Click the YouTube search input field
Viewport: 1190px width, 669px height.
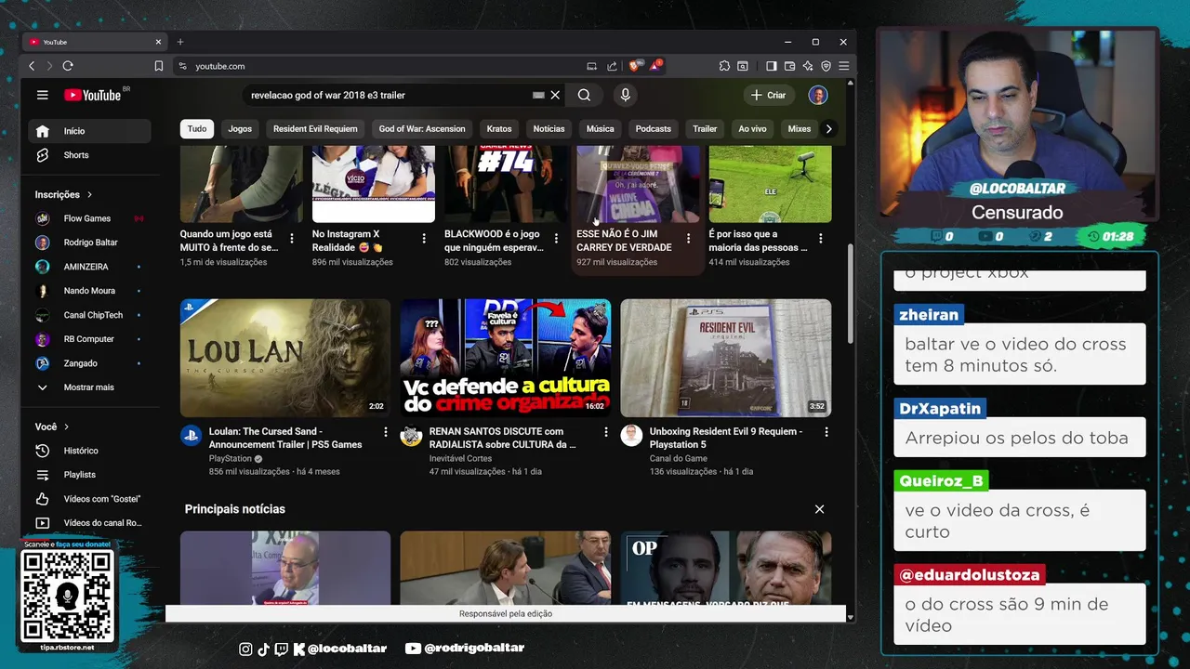(389, 95)
